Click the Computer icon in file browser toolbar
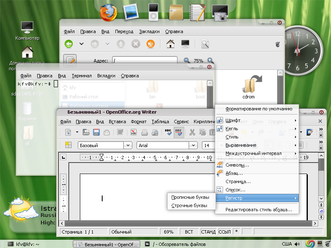The image size is (331, 248). [x=185, y=44]
